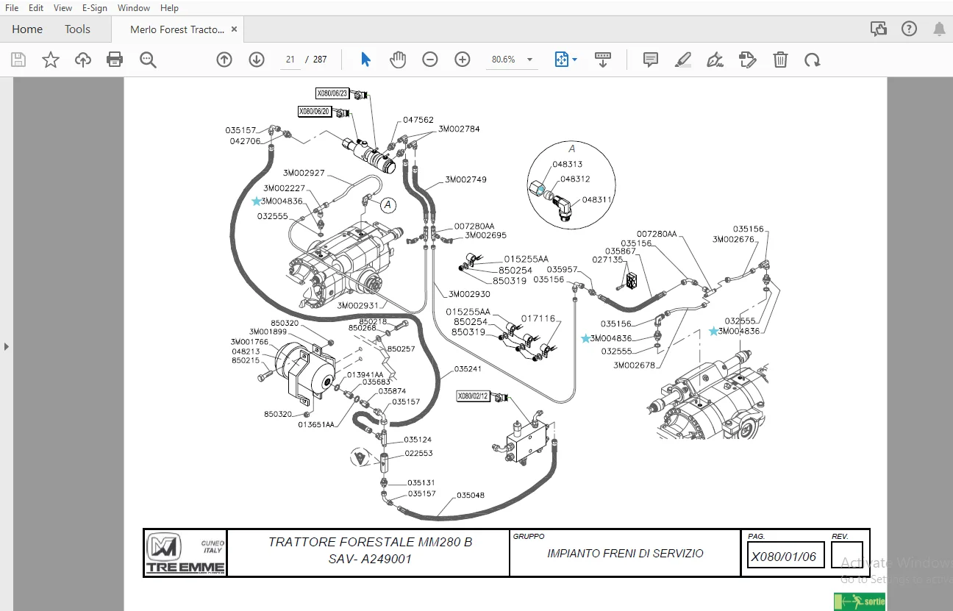Activate the arrow selection tool
Image resolution: width=953 pixels, height=611 pixels.
click(365, 60)
